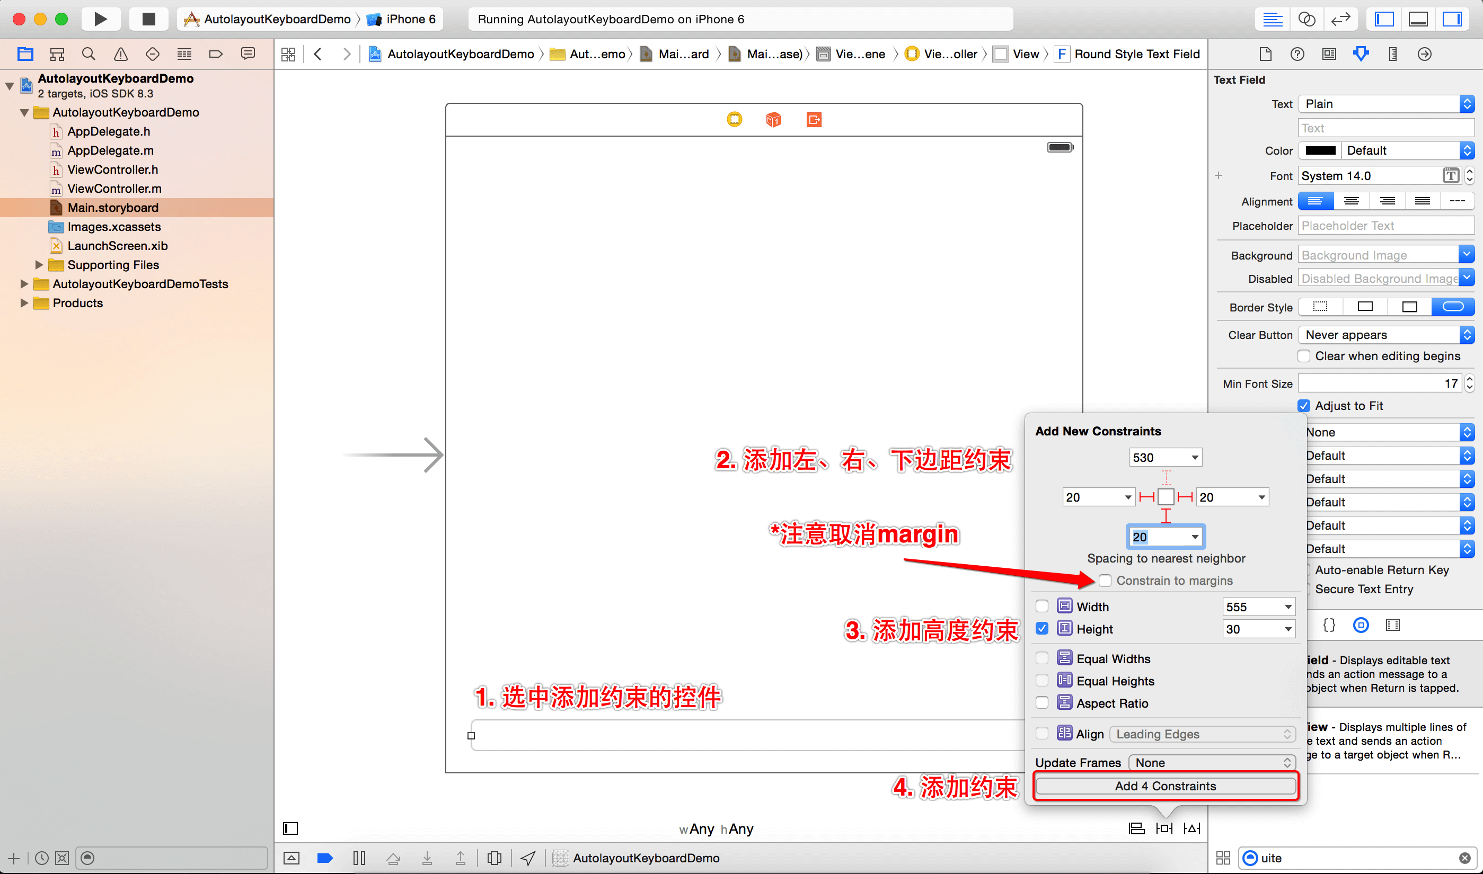Image resolution: width=1483 pixels, height=874 pixels.
Task: Show the Attributes inspector tab
Action: (1361, 54)
